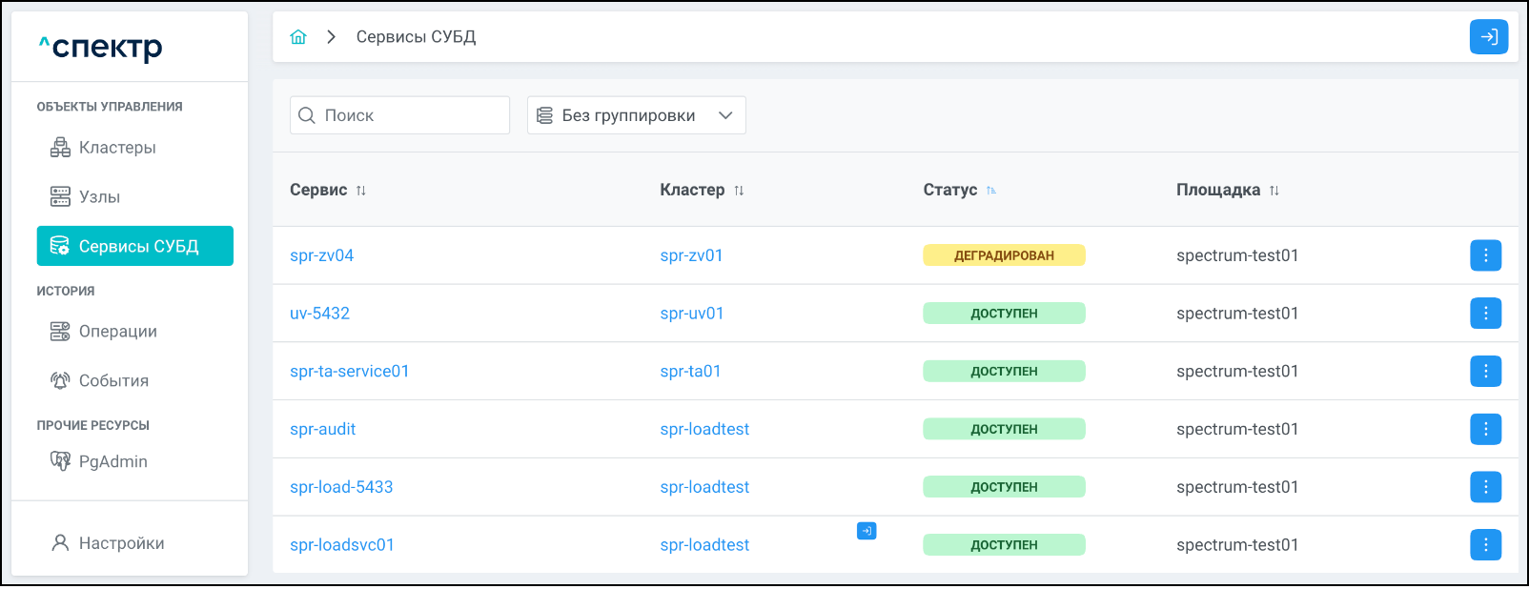Open actions dropdown for spr-loadsvc01 row
This screenshot has height=589, width=1529.
[x=1485, y=545]
